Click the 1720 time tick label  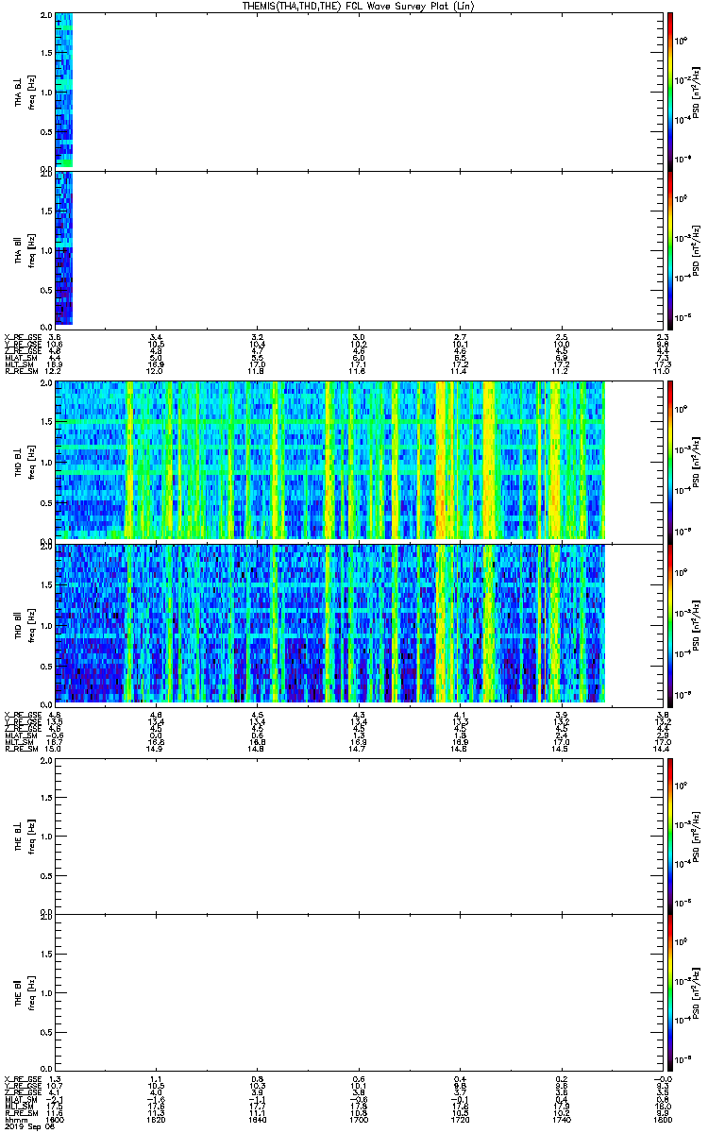(461, 1119)
